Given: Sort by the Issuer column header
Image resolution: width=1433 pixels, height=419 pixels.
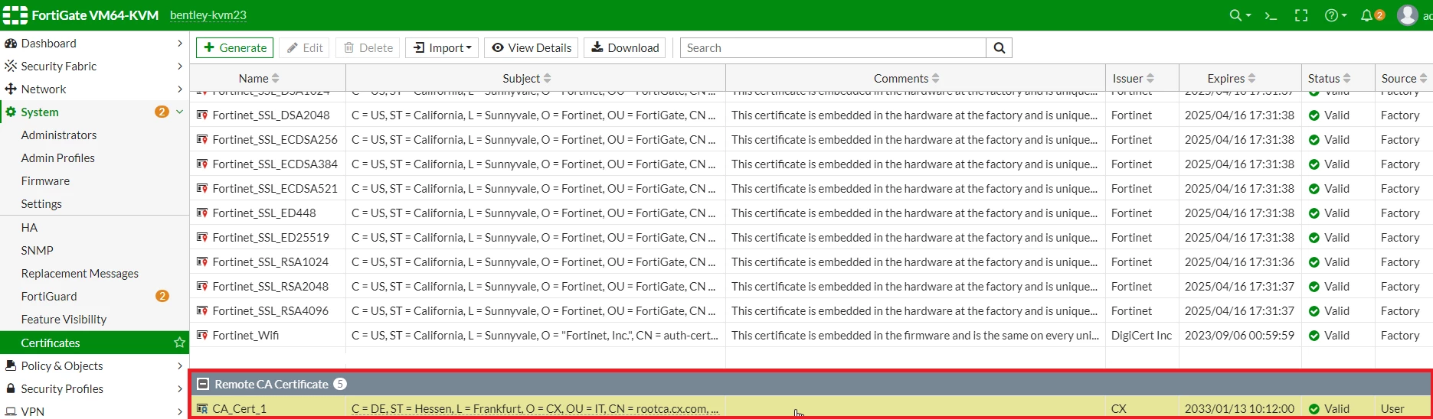Looking at the screenshot, I should (x=1134, y=78).
